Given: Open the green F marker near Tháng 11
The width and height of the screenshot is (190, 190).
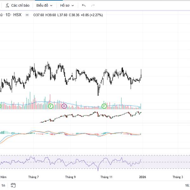Looking at the screenshot, I should click(104, 106).
